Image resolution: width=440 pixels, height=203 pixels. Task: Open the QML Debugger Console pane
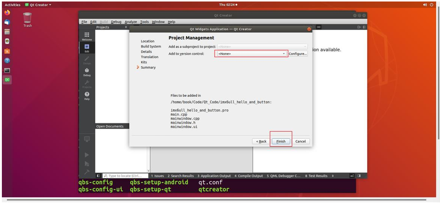283,176
